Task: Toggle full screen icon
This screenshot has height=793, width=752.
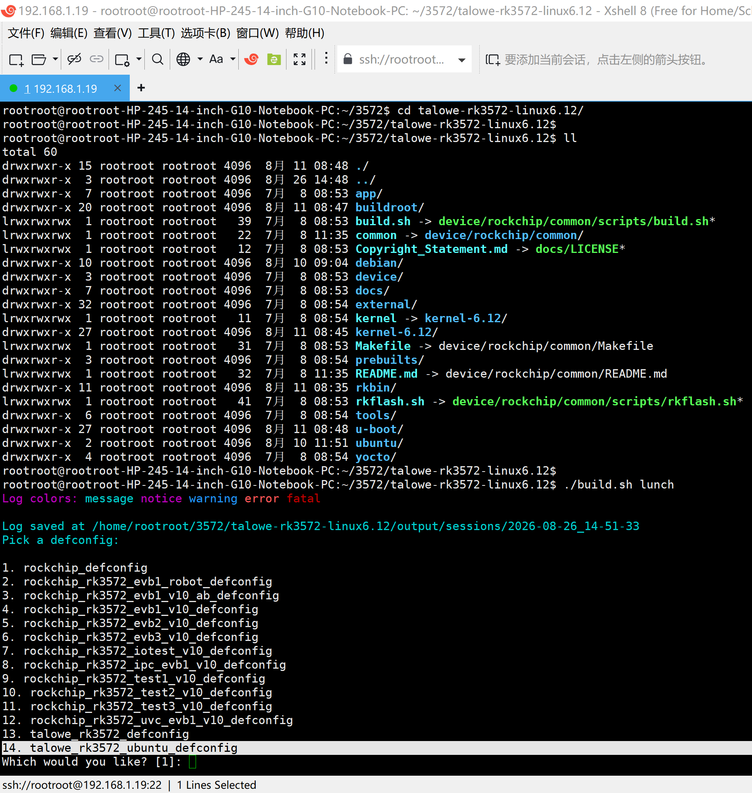Action: click(300, 59)
